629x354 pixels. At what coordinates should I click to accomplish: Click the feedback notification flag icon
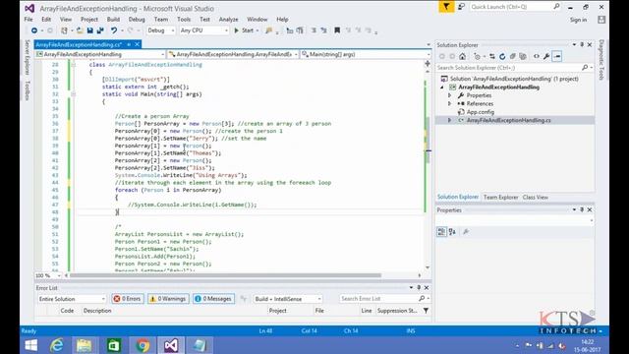(x=446, y=7)
